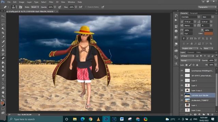The width and height of the screenshot is (218, 122).
Task: Select the Pen tool
Action: click(x=3, y=75)
